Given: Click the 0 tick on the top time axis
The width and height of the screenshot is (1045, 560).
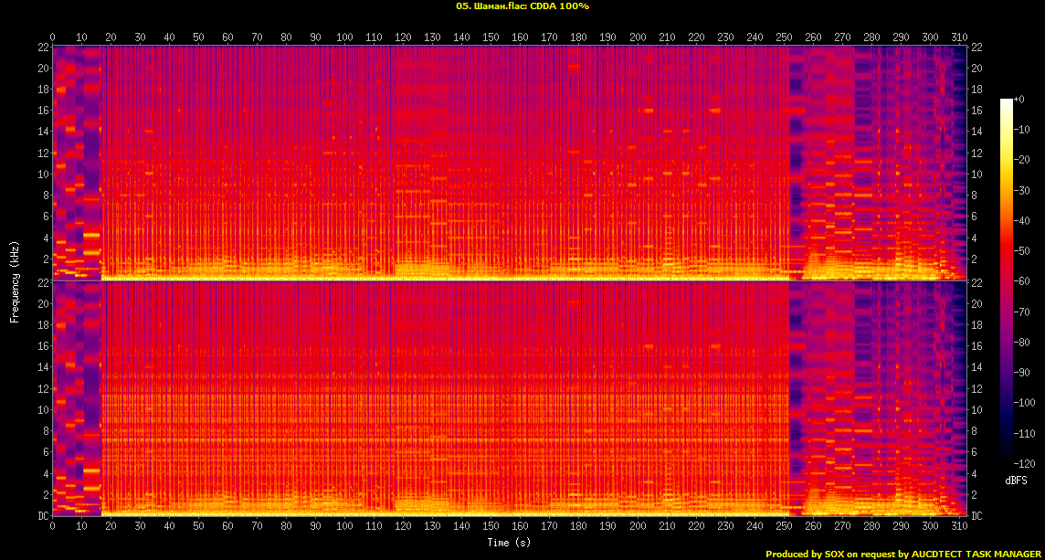Looking at the screenshot, I should (x=53, y=37).
